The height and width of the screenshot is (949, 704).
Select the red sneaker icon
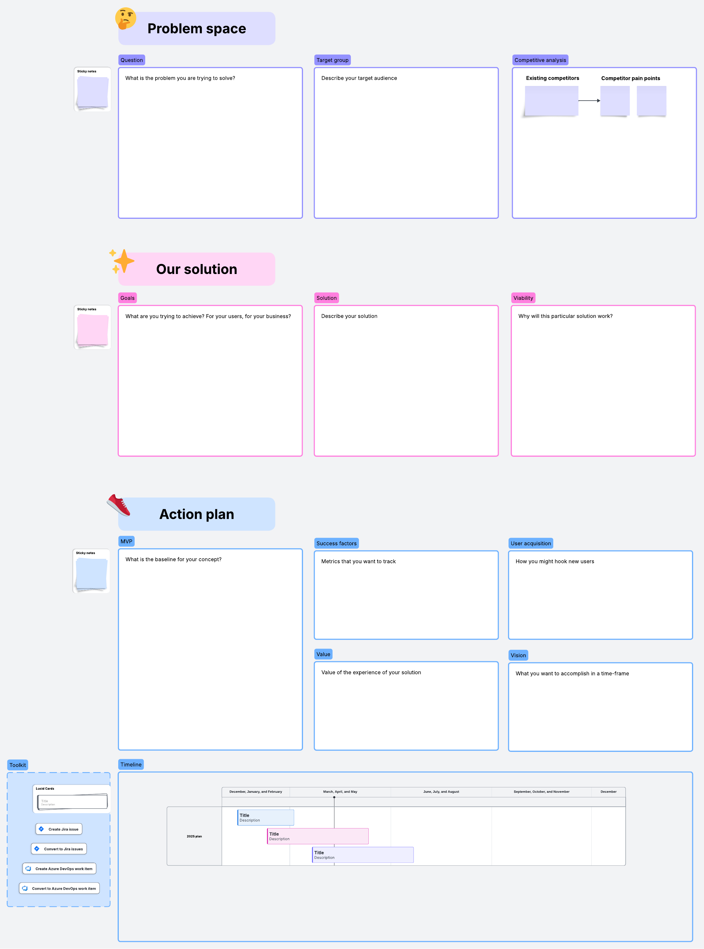click(119, 505)
